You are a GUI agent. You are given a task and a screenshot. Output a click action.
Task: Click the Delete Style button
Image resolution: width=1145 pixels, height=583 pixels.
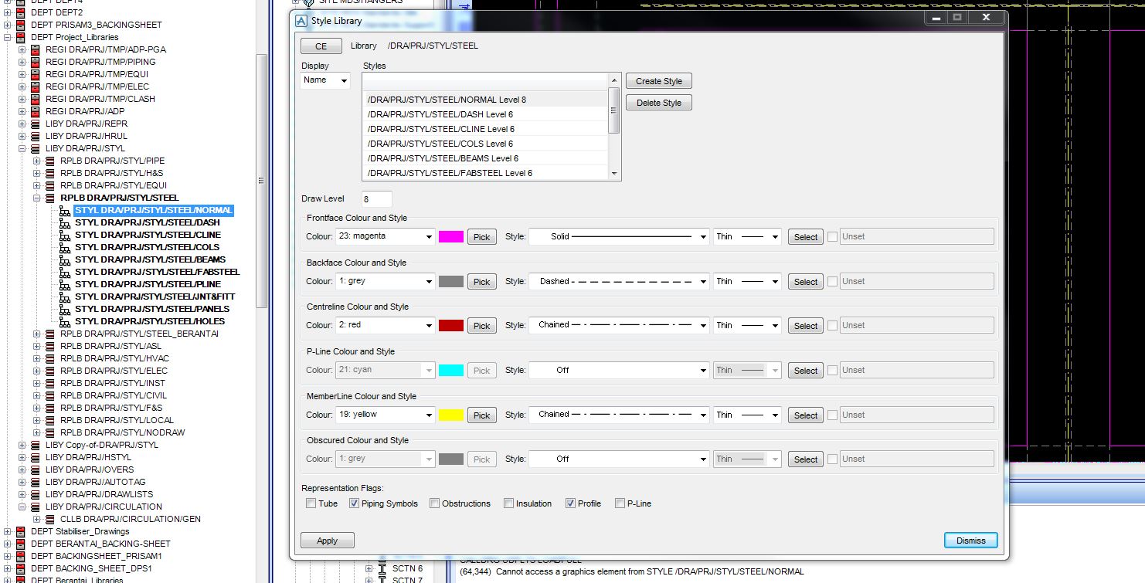659,103
